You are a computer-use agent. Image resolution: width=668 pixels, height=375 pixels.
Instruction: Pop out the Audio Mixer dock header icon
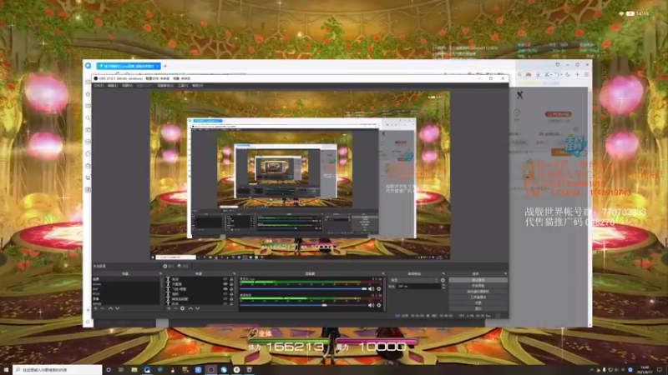pos(382,273)
